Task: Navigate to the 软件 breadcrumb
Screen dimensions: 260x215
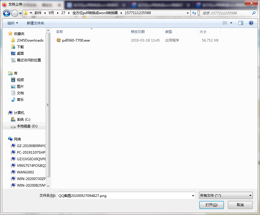Action: coord(38,13)
